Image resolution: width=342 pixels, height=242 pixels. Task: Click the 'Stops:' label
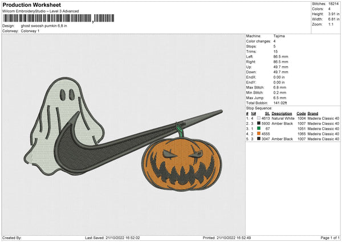[x=251, y=46]
